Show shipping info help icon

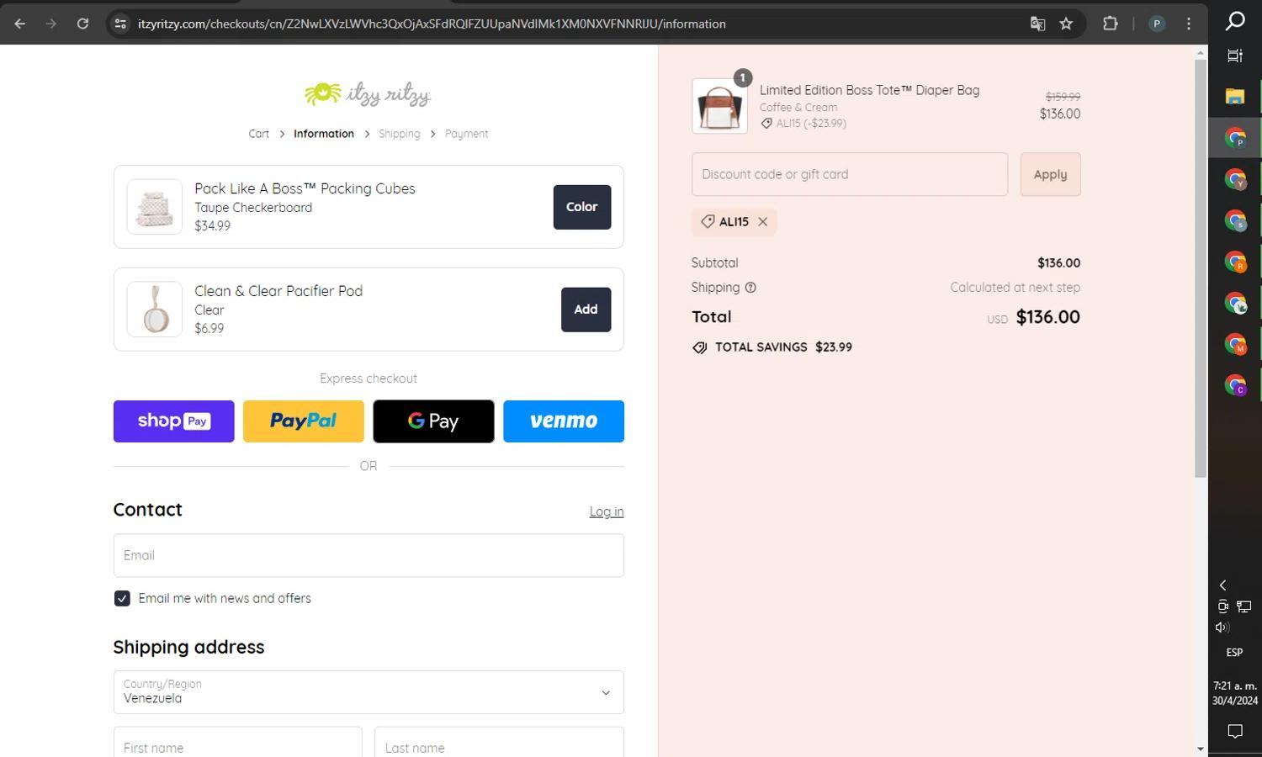pyautogui.click(x=750, y=288)
